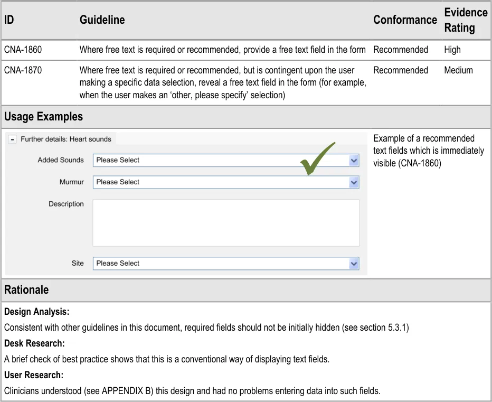492x402 pixels.
Task: Expand the Murmur dropdown arrow
Action: pyautogui.click(x=354, y=182)
